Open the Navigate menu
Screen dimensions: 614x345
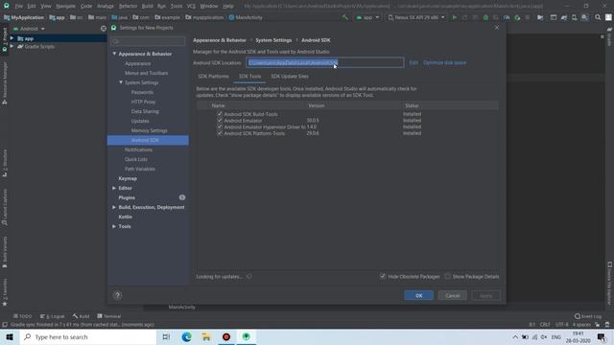[66, 6]
